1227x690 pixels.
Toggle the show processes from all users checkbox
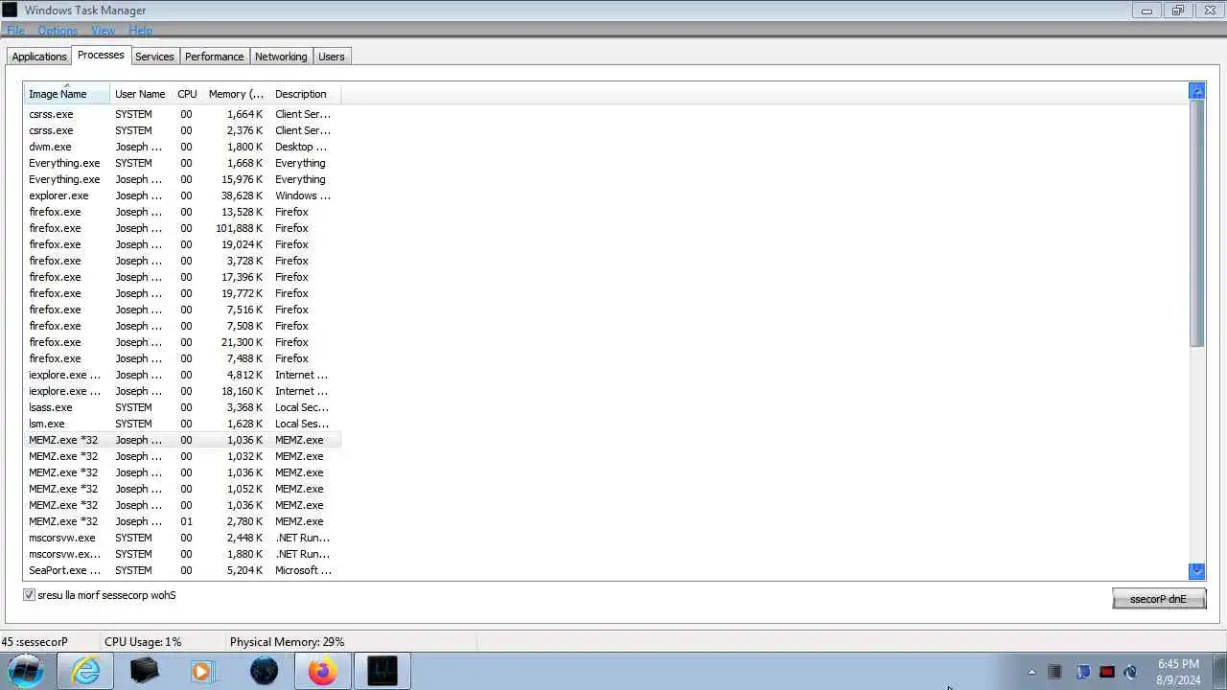[30, 595]
